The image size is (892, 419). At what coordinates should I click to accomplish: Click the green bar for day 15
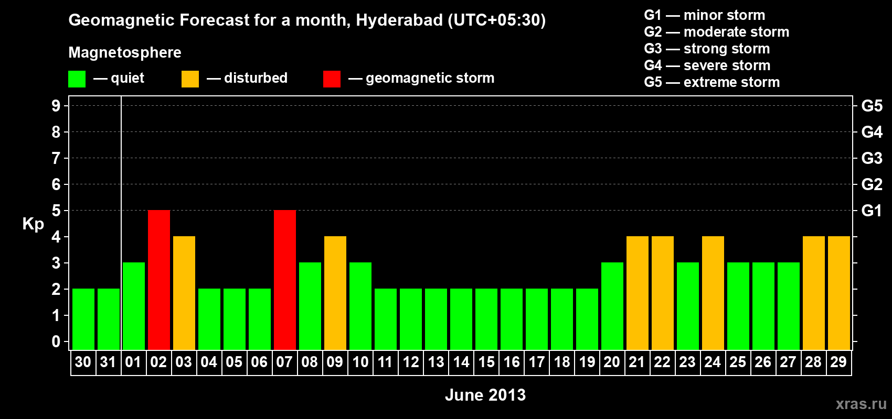(486, 319)
